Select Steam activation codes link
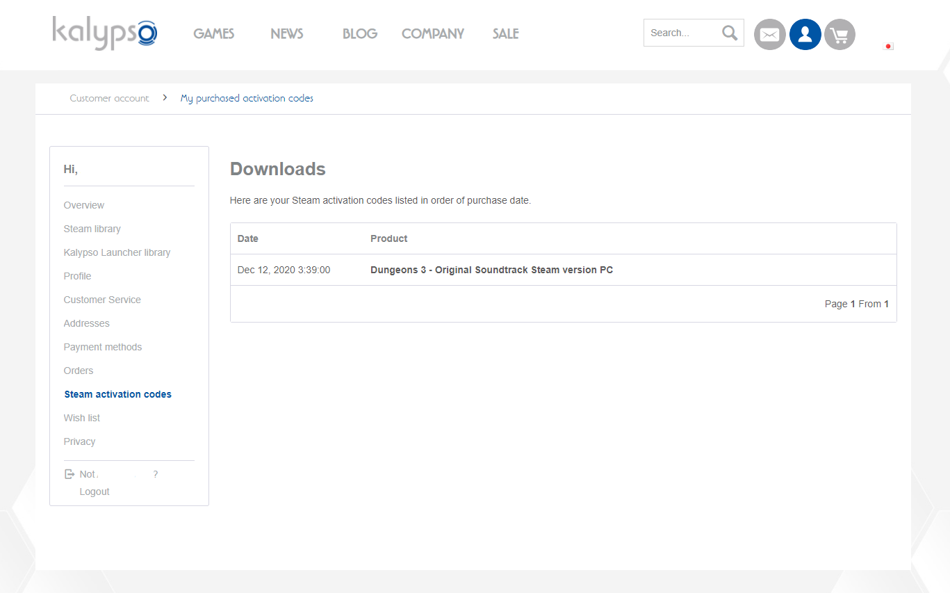This screenshot has width=950, height=593. pos(118,394)
